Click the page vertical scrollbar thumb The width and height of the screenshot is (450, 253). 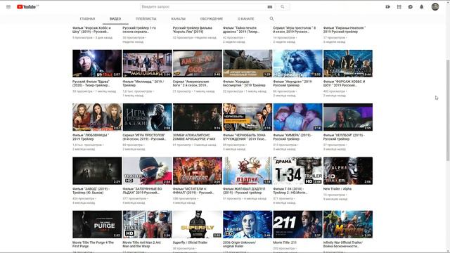(x=448, y=110)
